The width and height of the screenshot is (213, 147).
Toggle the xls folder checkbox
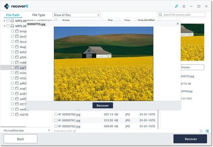coord(12,114)
